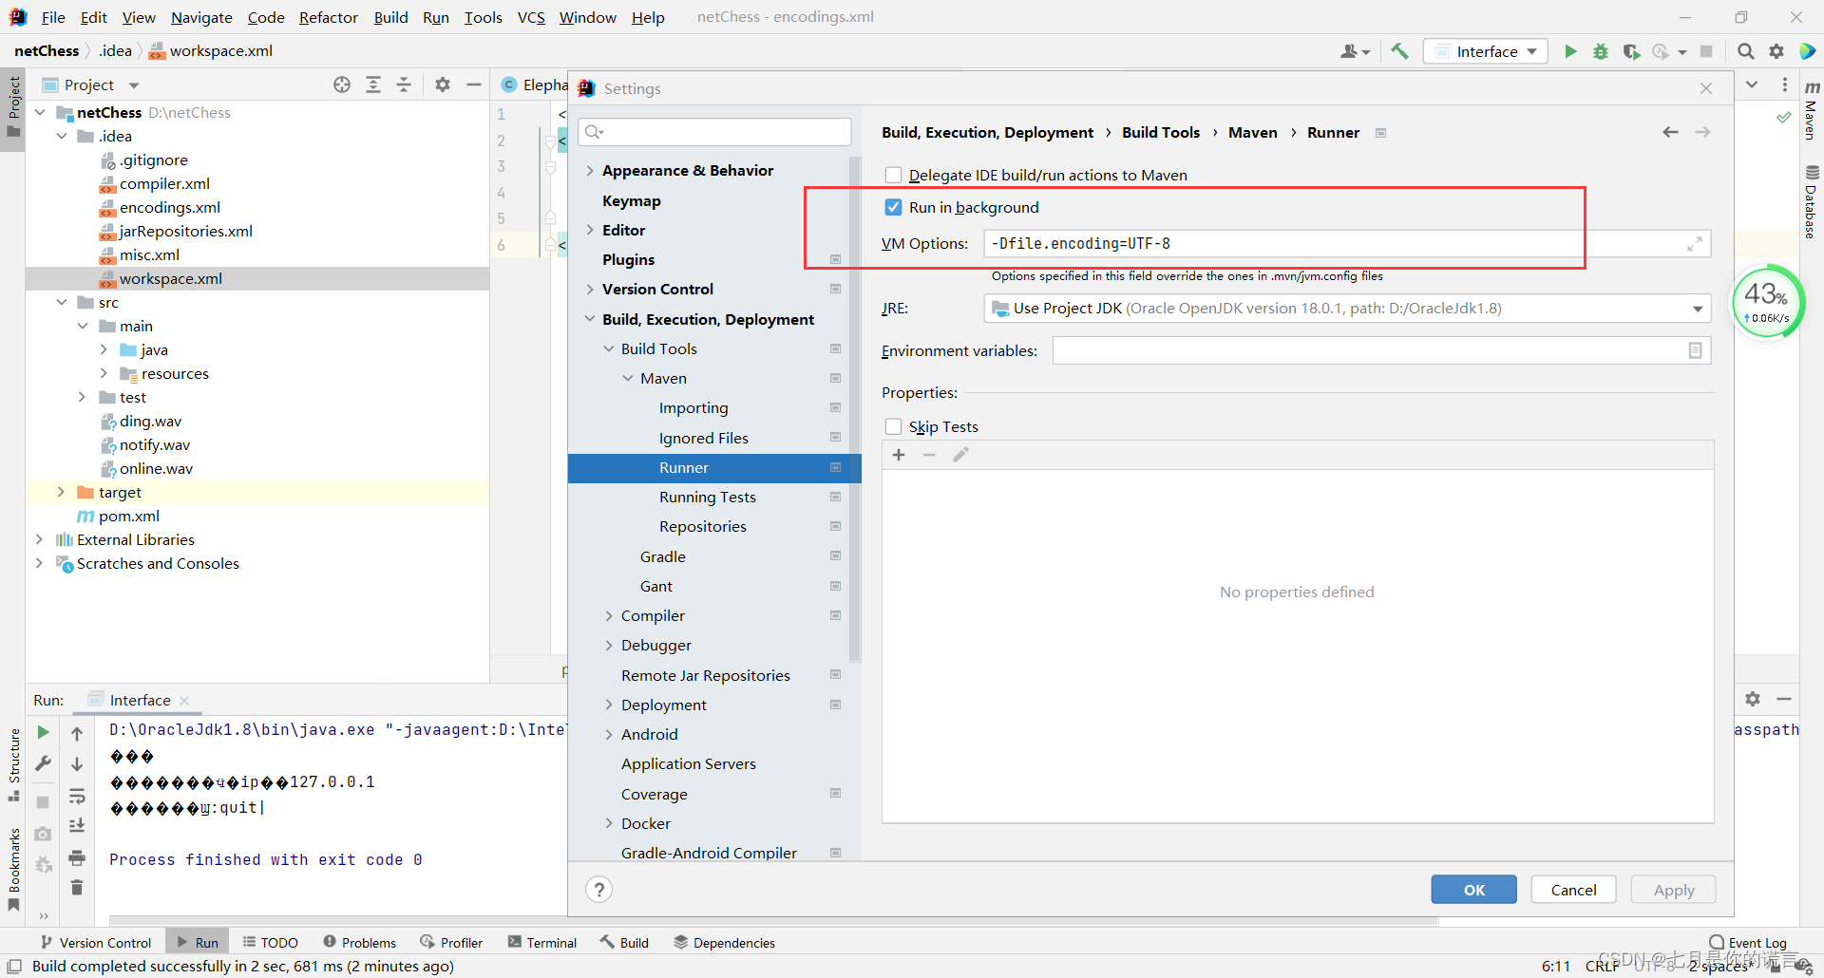Open the Maven side tool window
The width and height of the screenshot is (1824, 978).
pos(1812,110)
